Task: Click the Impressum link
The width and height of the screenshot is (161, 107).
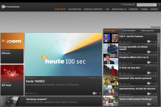Action: click(x=155, y=27)
